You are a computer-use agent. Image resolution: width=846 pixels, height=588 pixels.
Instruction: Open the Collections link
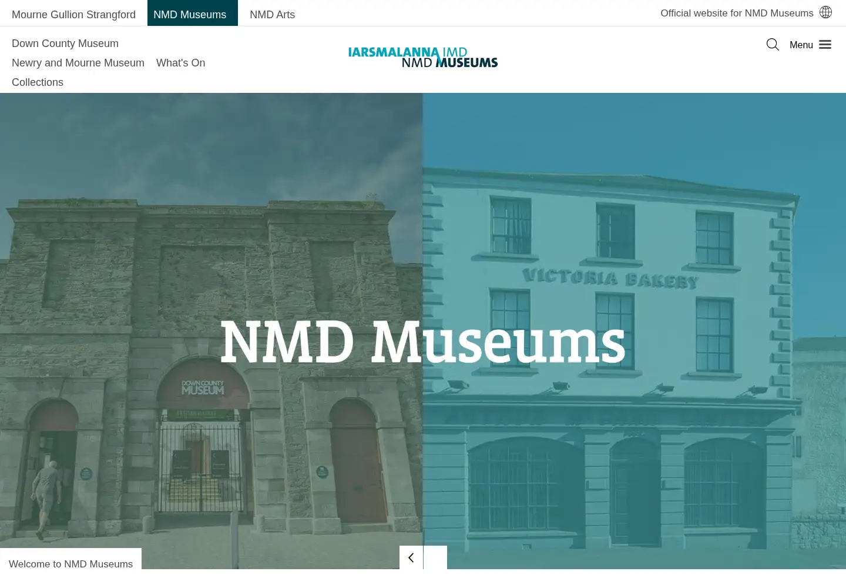[x=38, y=82]
